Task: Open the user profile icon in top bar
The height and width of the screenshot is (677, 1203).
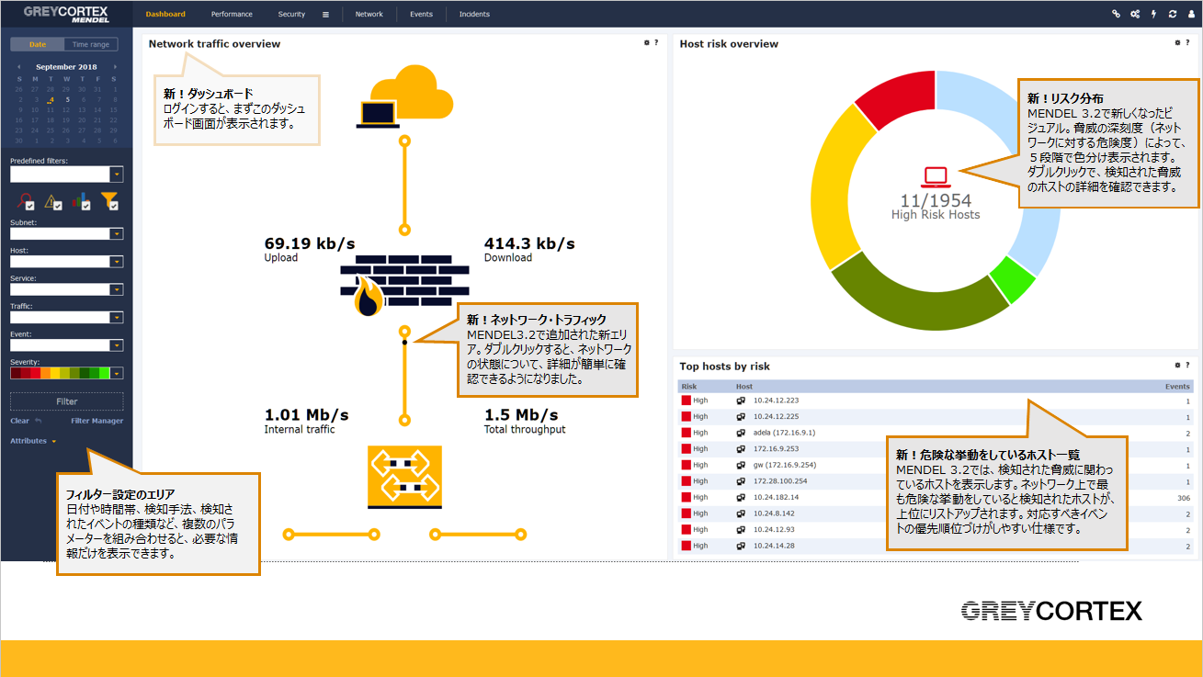Action: click(x=1190, y=14)
